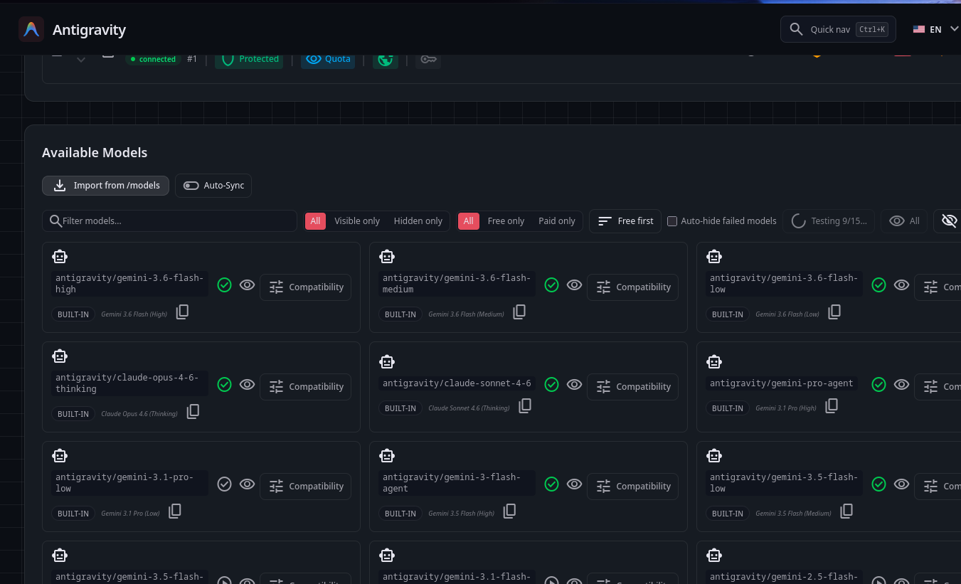Open Compatibility for claude-opus-4-6-thinking
961x584 pixels.
coord(306,386)
